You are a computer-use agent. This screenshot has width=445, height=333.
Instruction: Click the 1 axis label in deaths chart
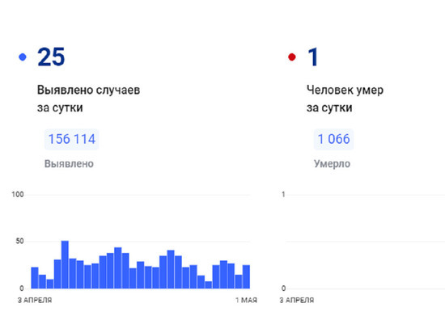pos(283,195)
